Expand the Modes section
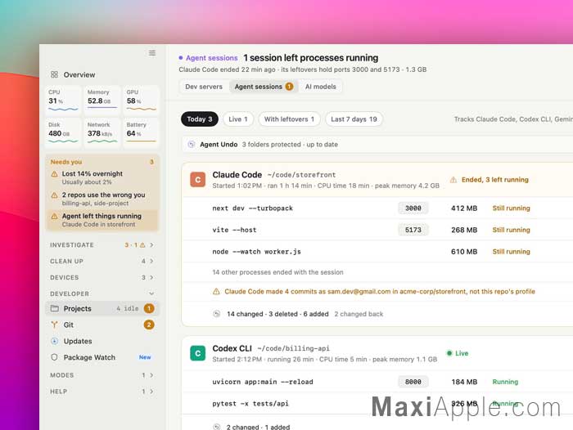573x430 pixels. (x=102, y=375)
